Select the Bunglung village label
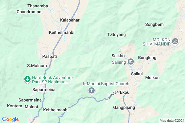The image size is (185, 123). pyautogui.click(x=147, y=58)
